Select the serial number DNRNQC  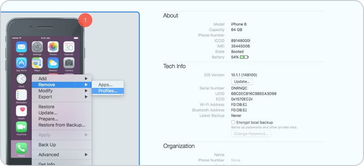pos(239,88)
